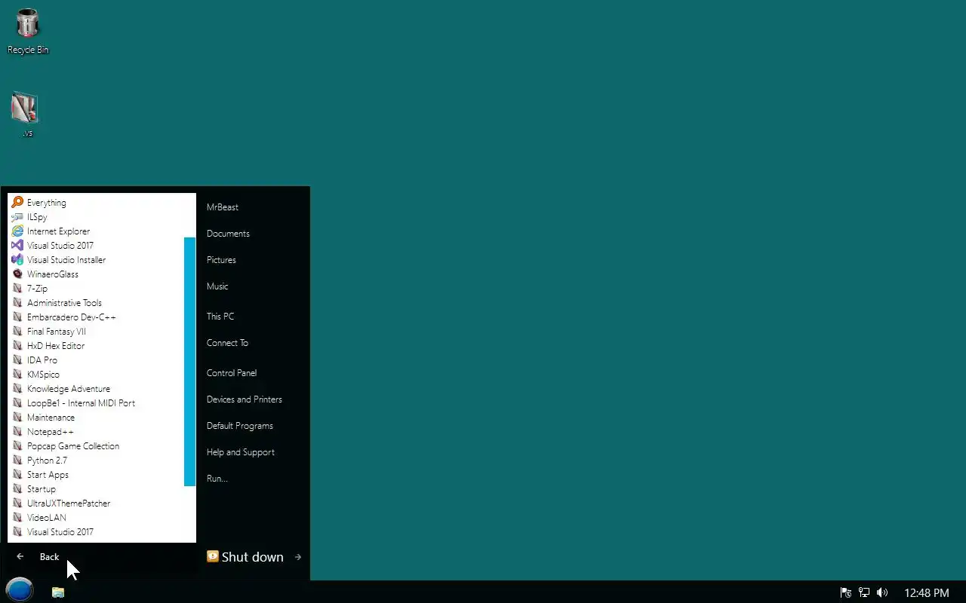
Task: Open the MrBeast user folder
Action: click(x=223, y=207)
